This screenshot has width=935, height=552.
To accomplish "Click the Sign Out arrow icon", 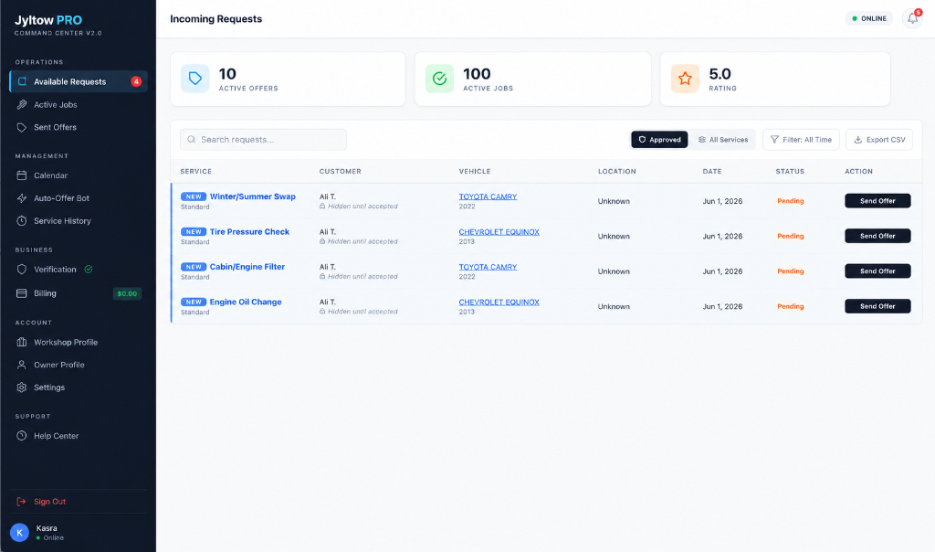I will [22, 501].
